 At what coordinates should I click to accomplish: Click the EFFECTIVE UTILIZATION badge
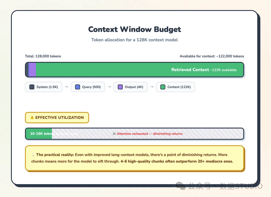(x=57, y=118)
